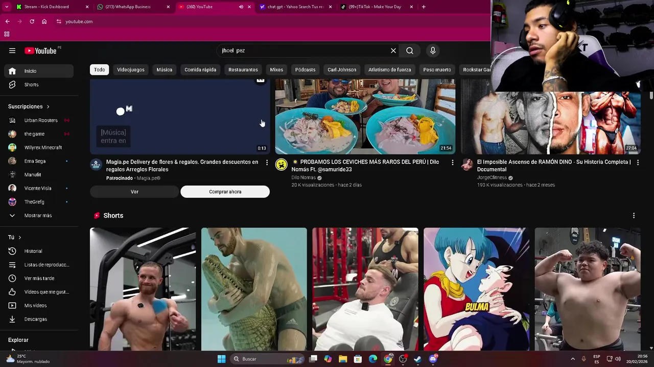Expand Suscripciones section chevron
The width and height of the screenshot is (654, 367).
[48, 107]
